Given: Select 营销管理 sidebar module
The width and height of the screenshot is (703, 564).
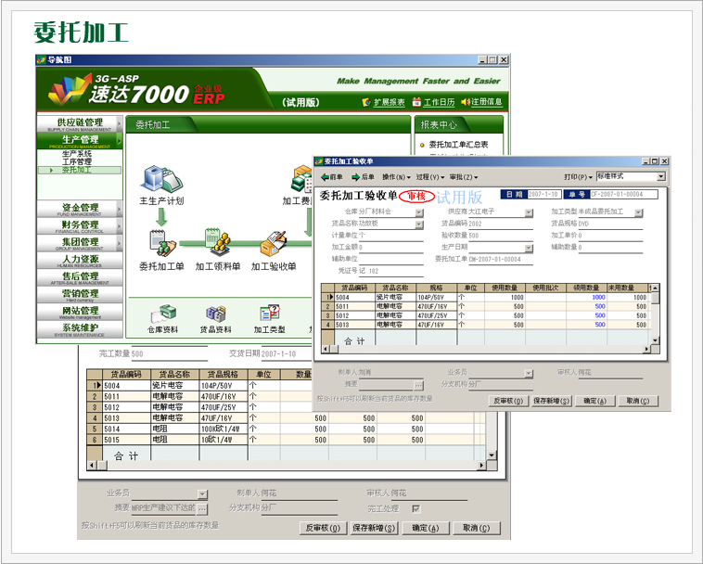Looking at the screenshot, I should click(80, 295).
